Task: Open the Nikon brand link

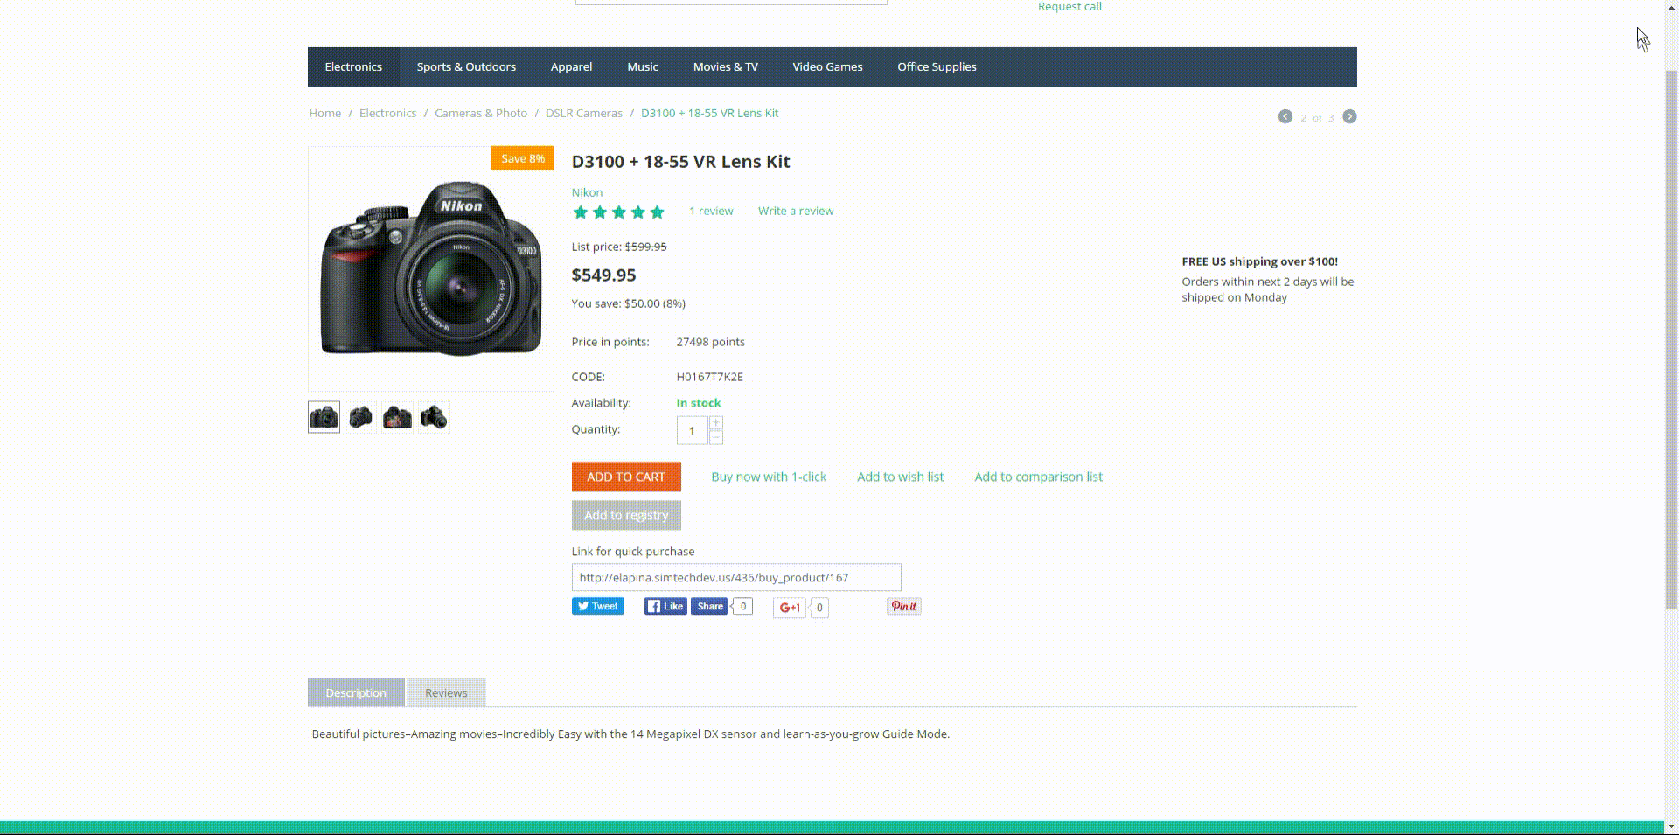Action: click(x=587, y=192)
